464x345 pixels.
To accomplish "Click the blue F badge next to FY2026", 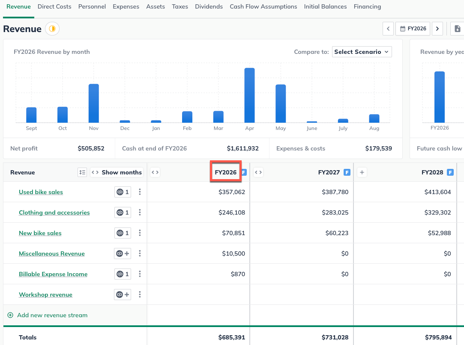I will [x=244, y=172].
